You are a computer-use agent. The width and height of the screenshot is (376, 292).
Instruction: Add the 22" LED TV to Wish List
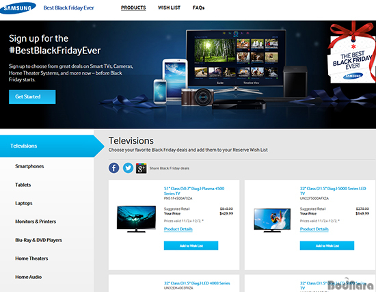point(327,245)
